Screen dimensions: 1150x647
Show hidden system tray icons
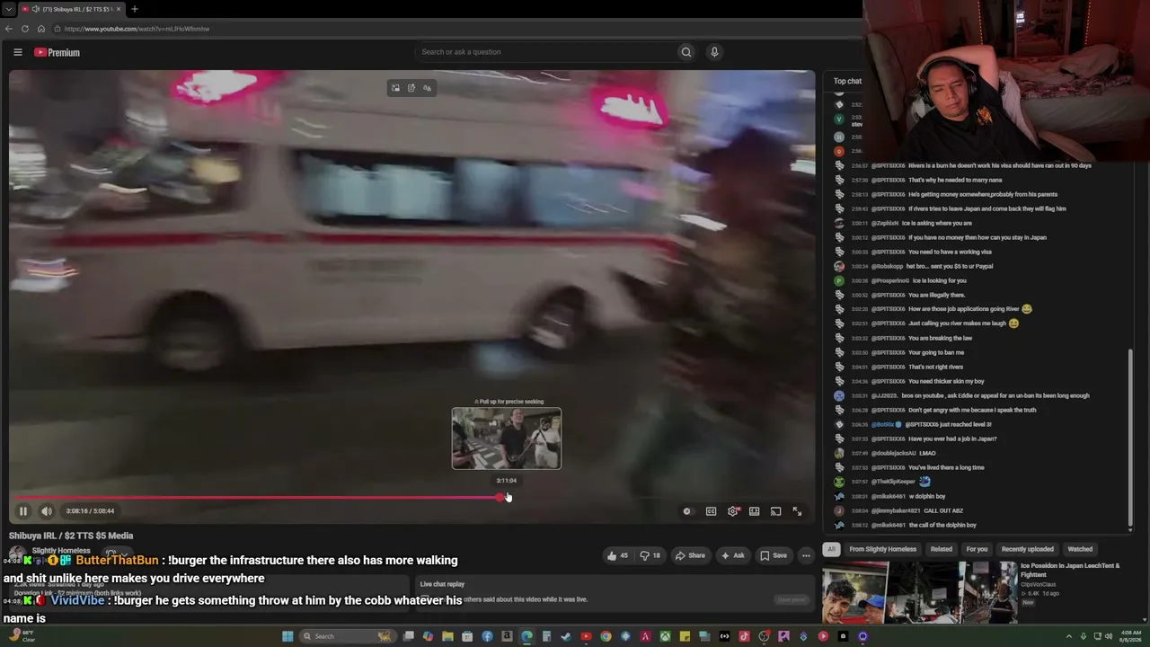(1068, 636)
